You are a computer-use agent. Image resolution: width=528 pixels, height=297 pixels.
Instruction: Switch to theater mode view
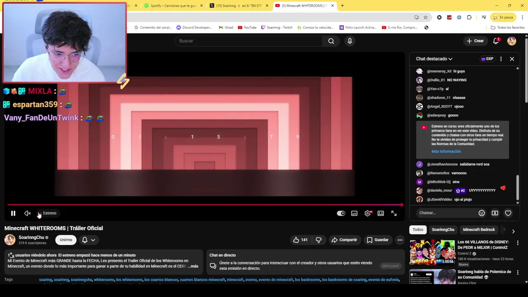pos(381,213)
